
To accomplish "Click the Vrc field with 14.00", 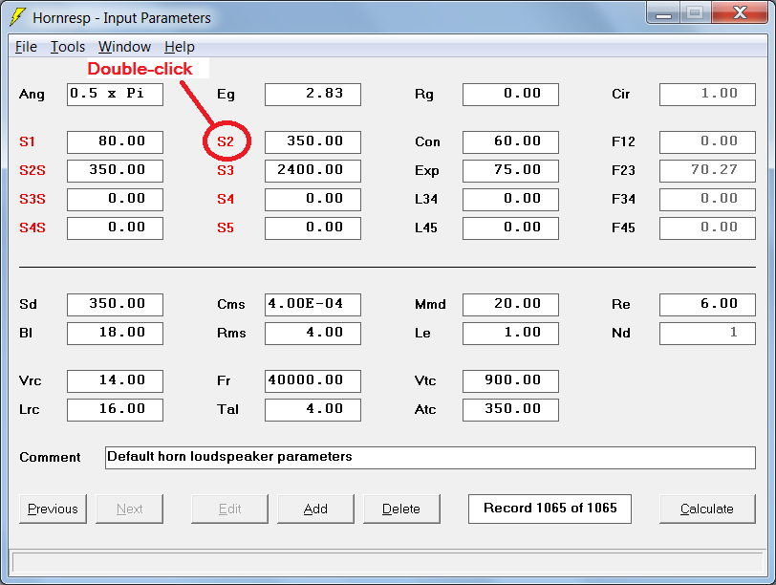I will pos(115,381).
